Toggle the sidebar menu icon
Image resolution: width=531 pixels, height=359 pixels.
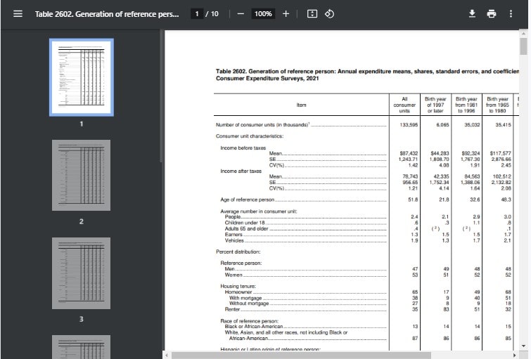(x=18, y=14)
